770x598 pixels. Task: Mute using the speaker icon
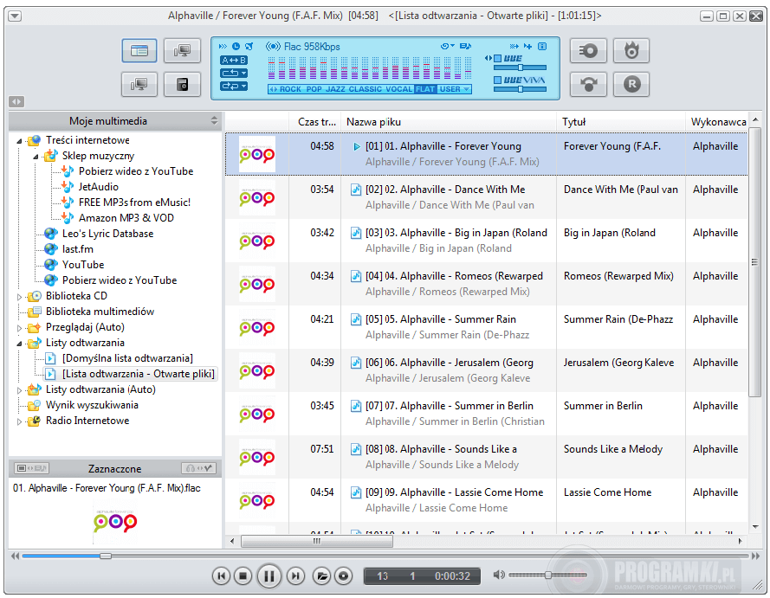(x=499, y=575)
